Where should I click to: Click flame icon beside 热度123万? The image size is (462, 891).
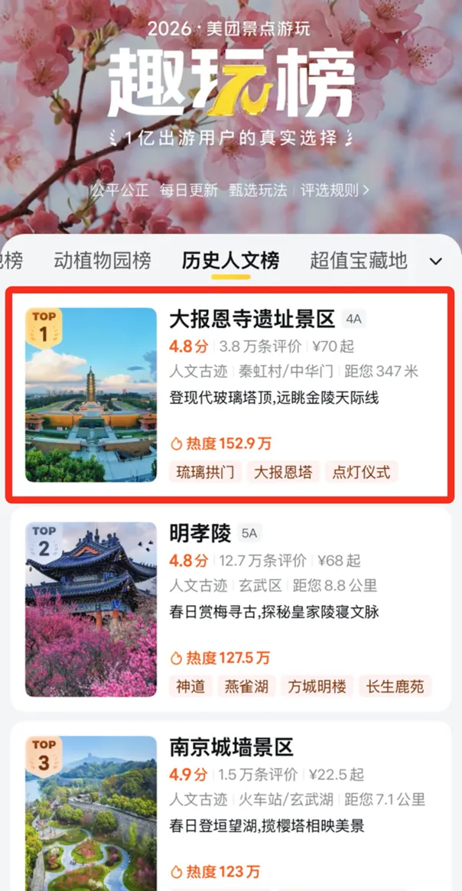pyautogui.click(x=176, y=871)
